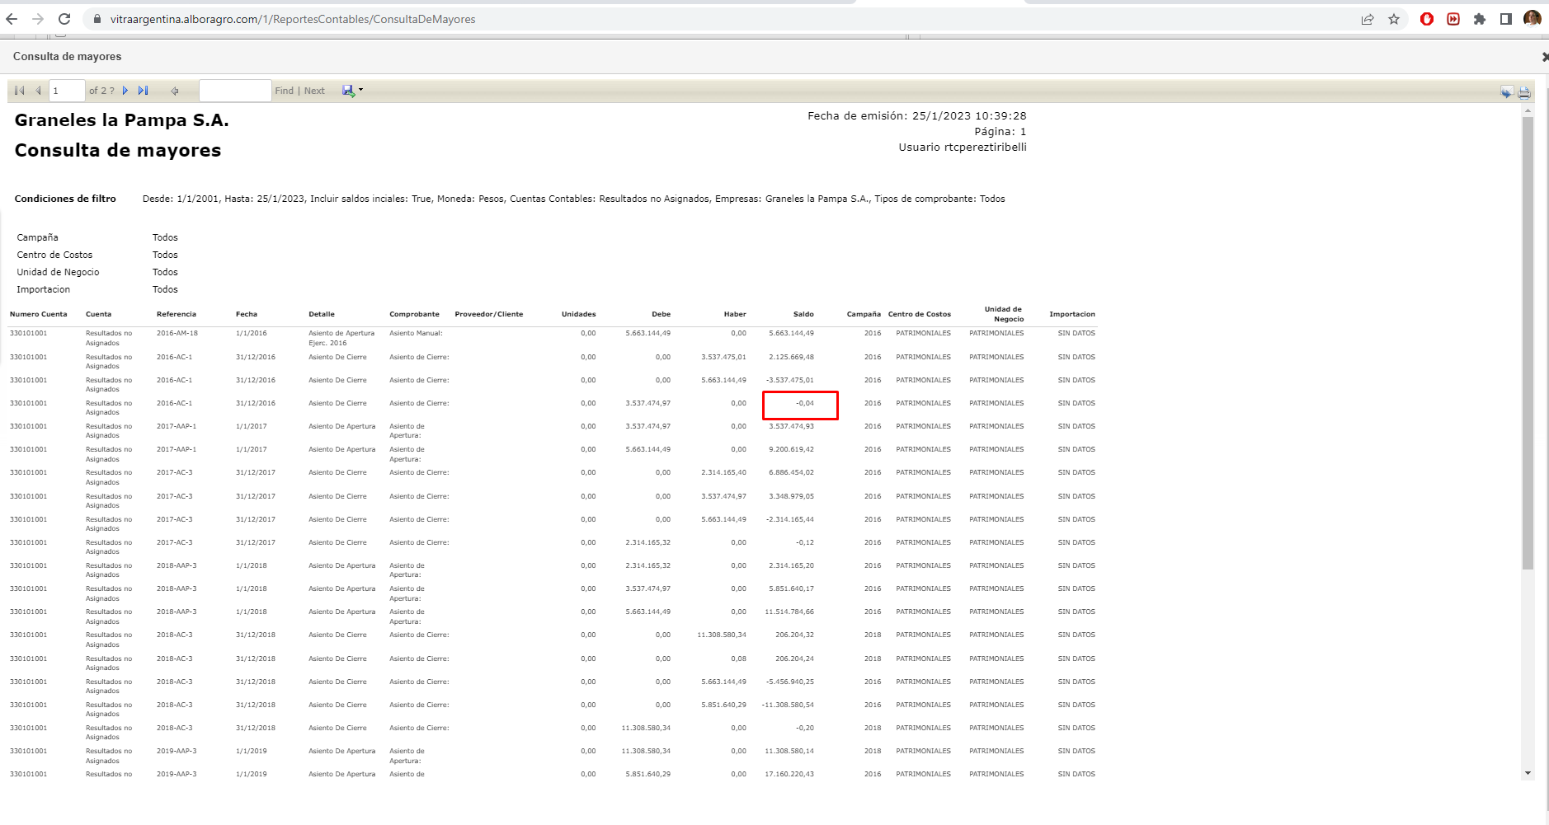Click the saldo value -5.456.940,25
The image size is (1549, 825).
point(790,682)
